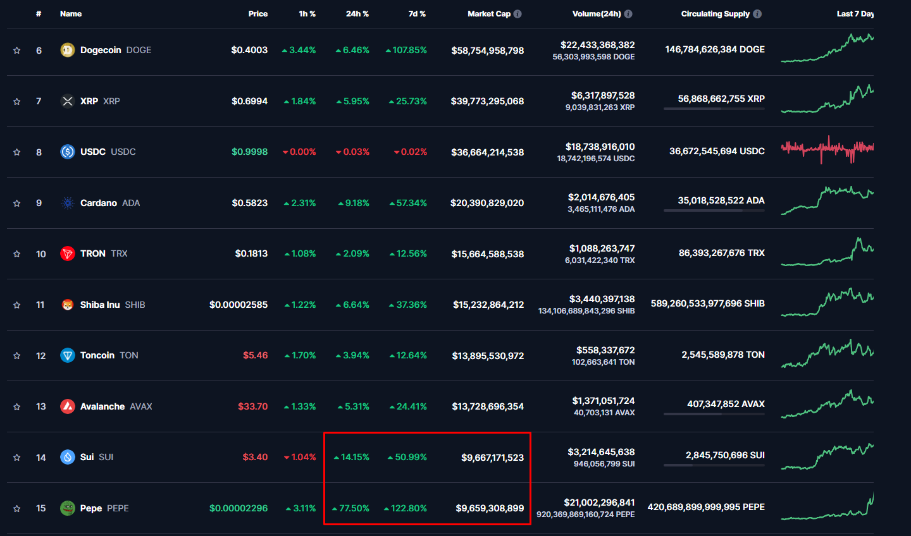Open USDC's red 7-day sparkline chart
The width and height of the screenshot is (911, 536).
[827, 150]
